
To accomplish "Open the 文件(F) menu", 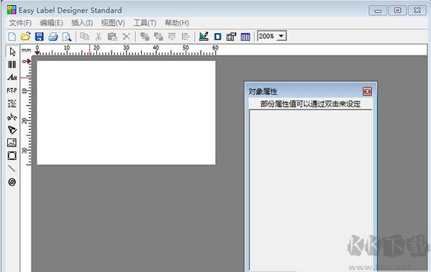I will tap(20, 23).
